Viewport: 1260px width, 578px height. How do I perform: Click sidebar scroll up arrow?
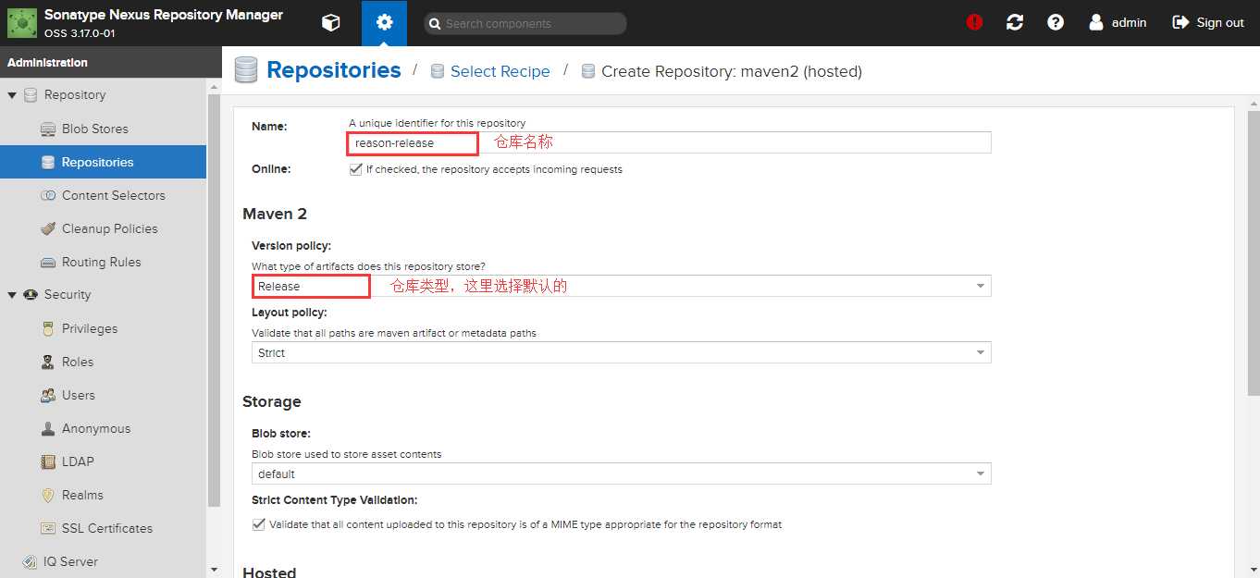214,87
